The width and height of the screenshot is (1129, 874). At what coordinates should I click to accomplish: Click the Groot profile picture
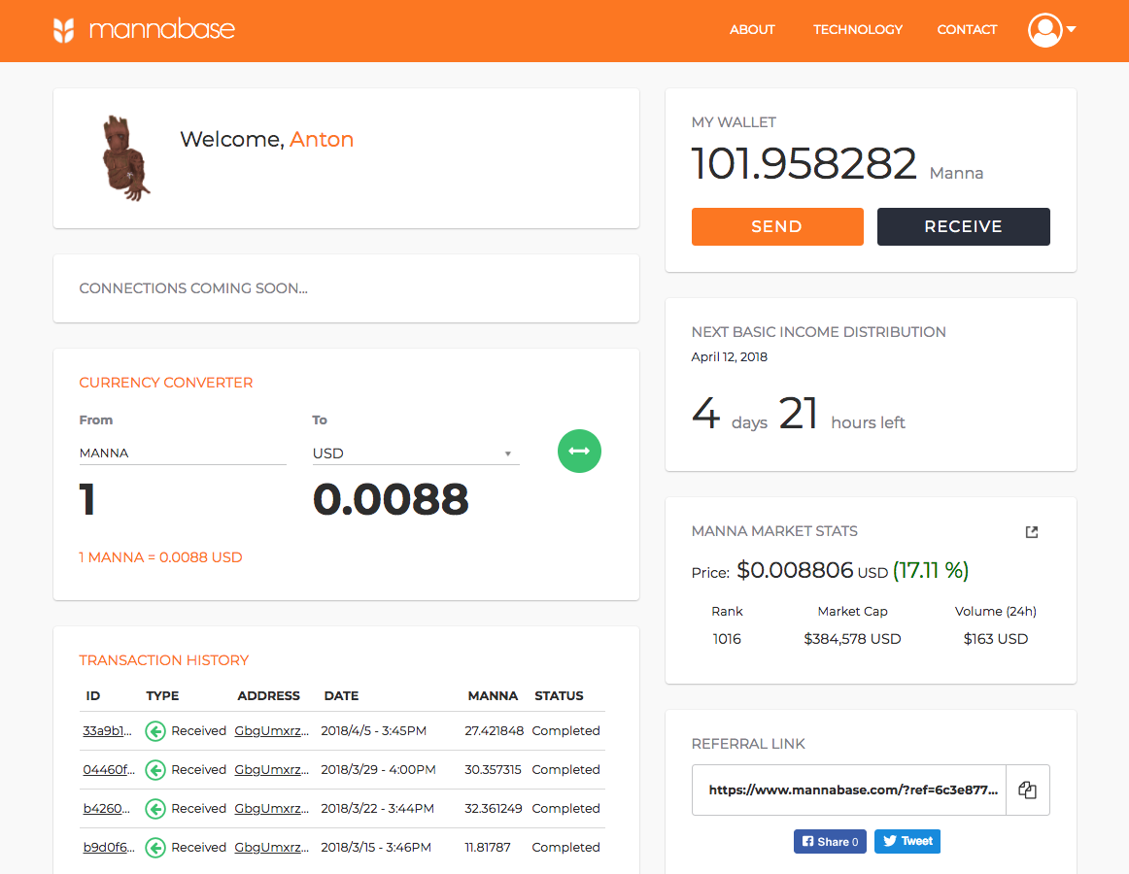coord(125,158)
